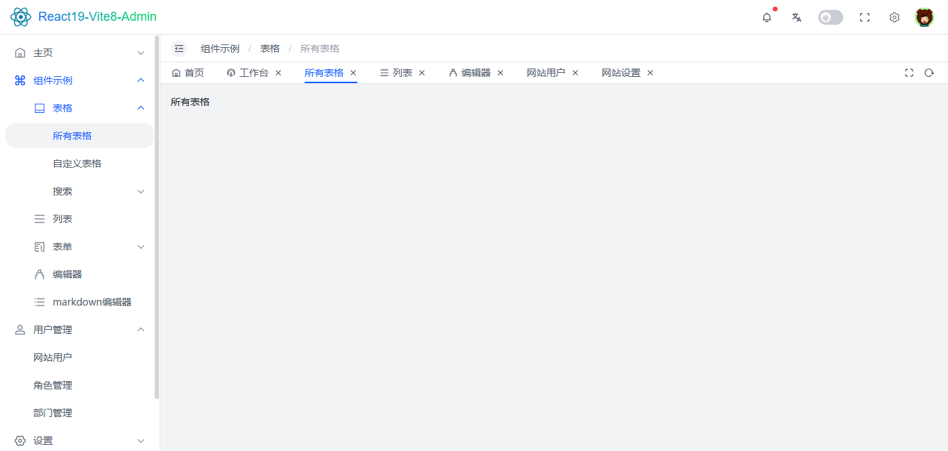Click the 主页 home icon in sidebar

[20, 53]
